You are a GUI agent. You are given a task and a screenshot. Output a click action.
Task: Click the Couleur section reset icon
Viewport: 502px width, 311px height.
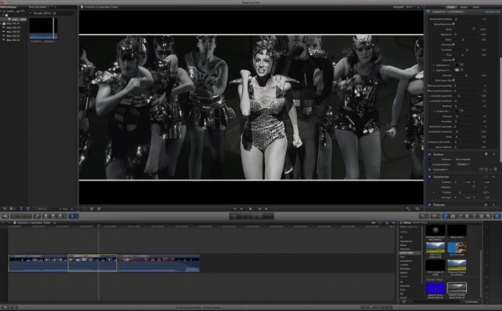(x=494, y=154)
